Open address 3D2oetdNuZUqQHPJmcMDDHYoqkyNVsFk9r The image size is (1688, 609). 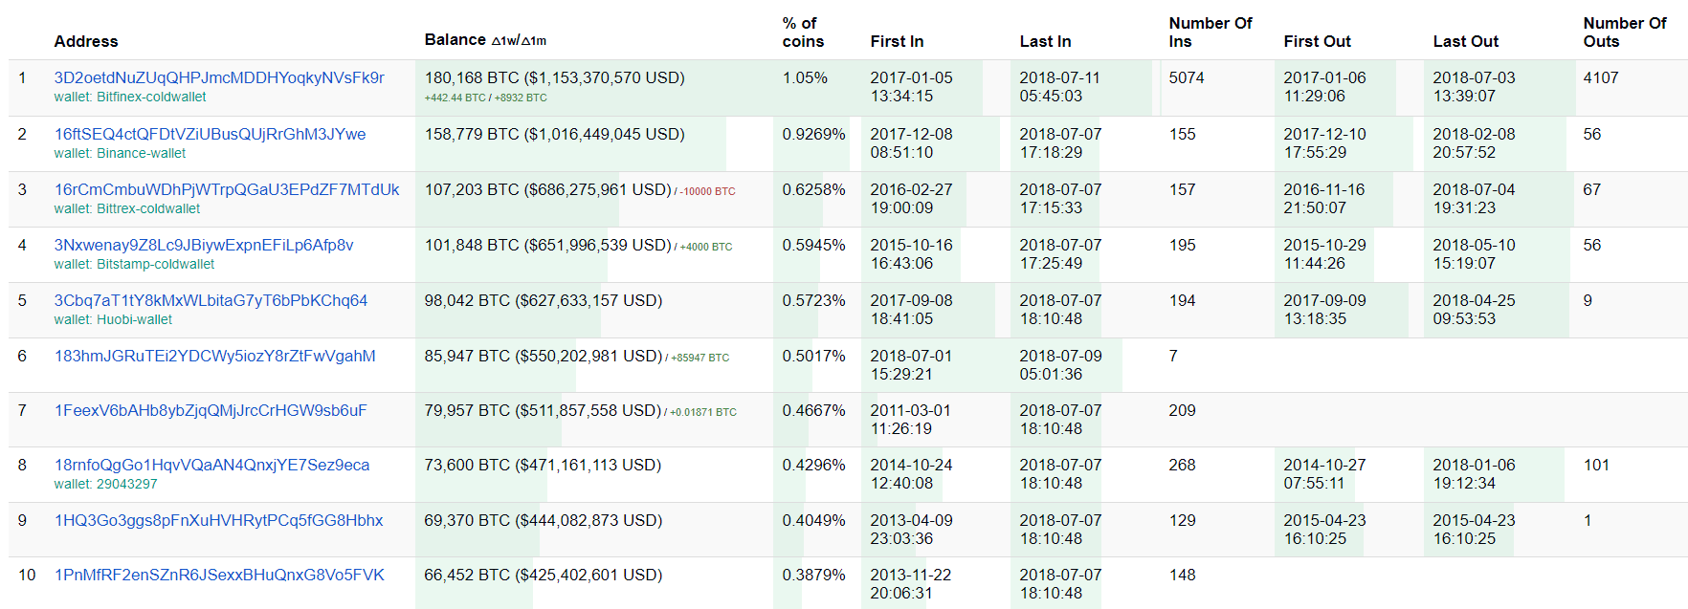coord(219,77)
